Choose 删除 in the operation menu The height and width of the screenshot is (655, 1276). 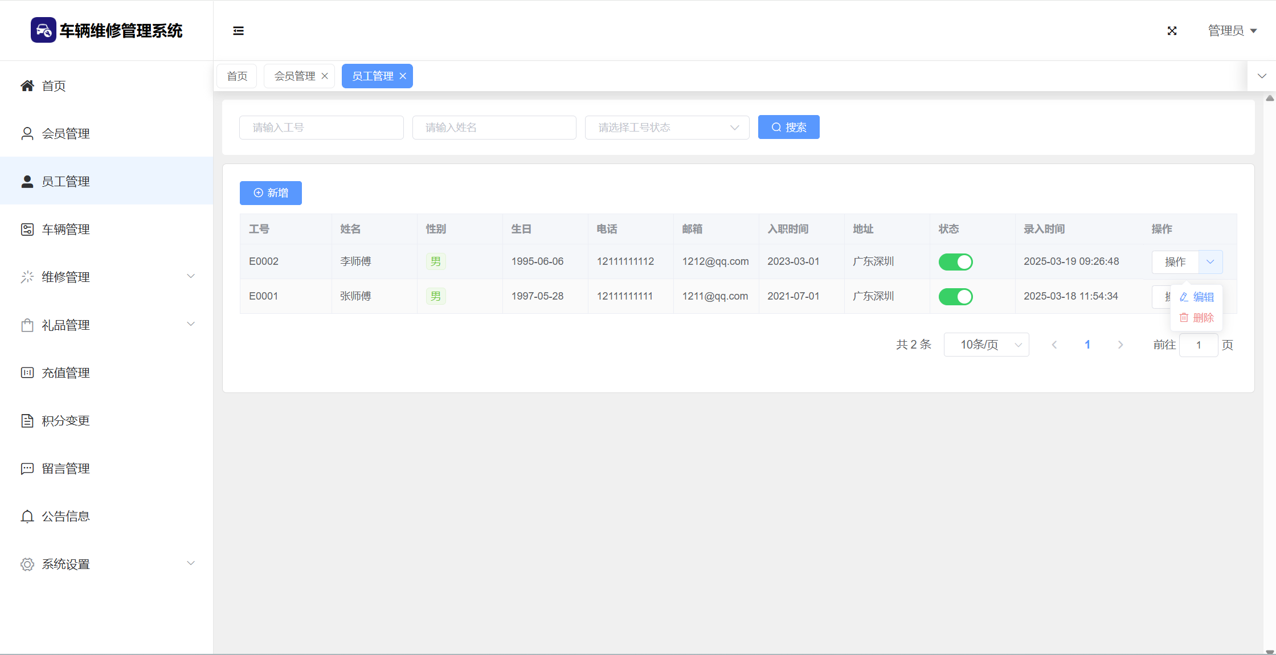coord(1197,318)
